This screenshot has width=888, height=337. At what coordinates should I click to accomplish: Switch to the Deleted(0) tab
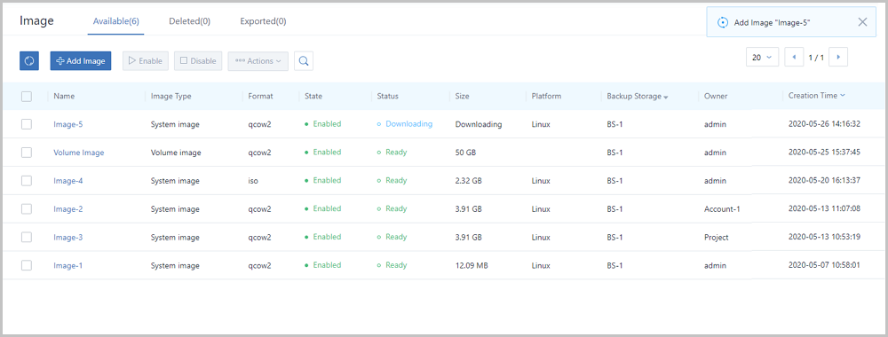coord(190,21)
